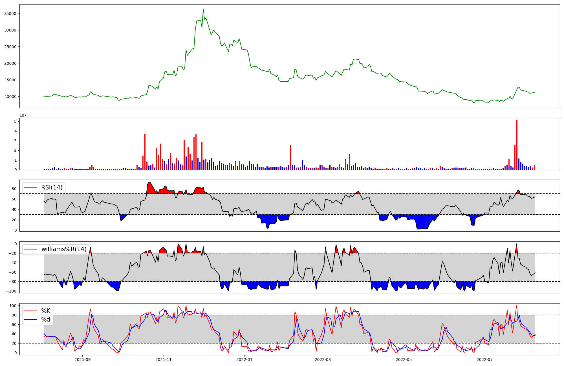
Task: Click the 2022-03 date tick label
Action: pyautogui.click(x=323, y=360)
